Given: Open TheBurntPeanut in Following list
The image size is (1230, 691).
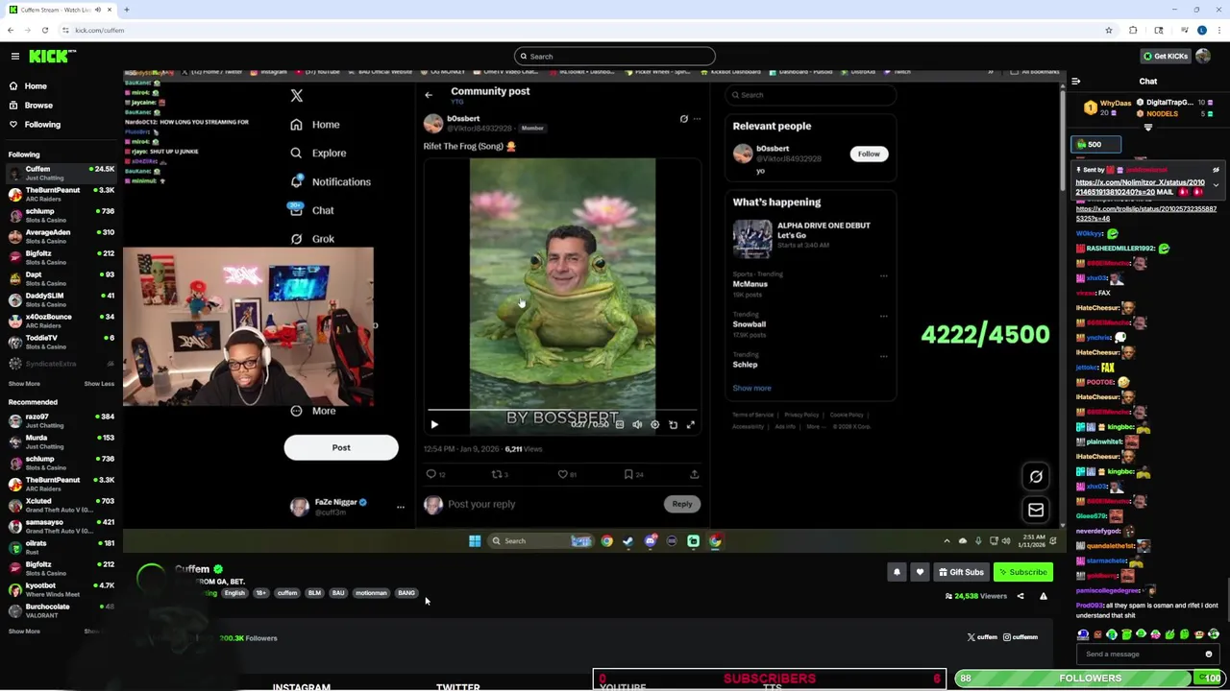Looking at the screenshot, I should (60, 194).
